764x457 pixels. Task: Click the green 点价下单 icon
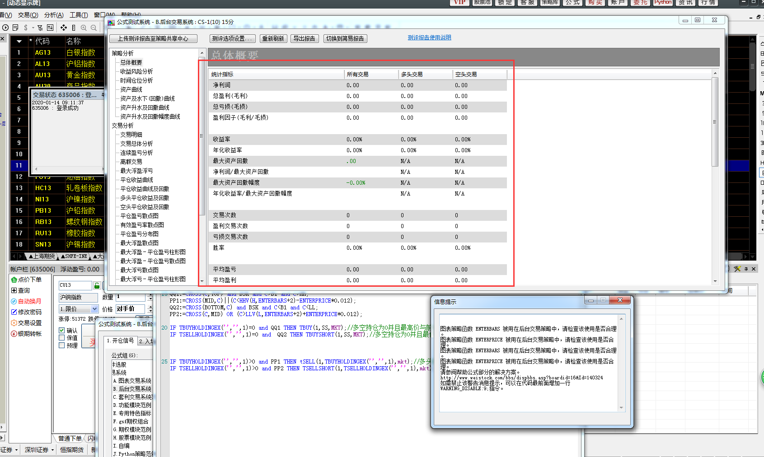pyautogui.click(x=14, y=280)
